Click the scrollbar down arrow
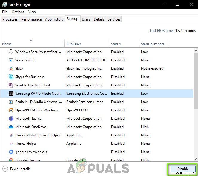The height and width of the screenshot is (176, 198). tap(196, 159)
